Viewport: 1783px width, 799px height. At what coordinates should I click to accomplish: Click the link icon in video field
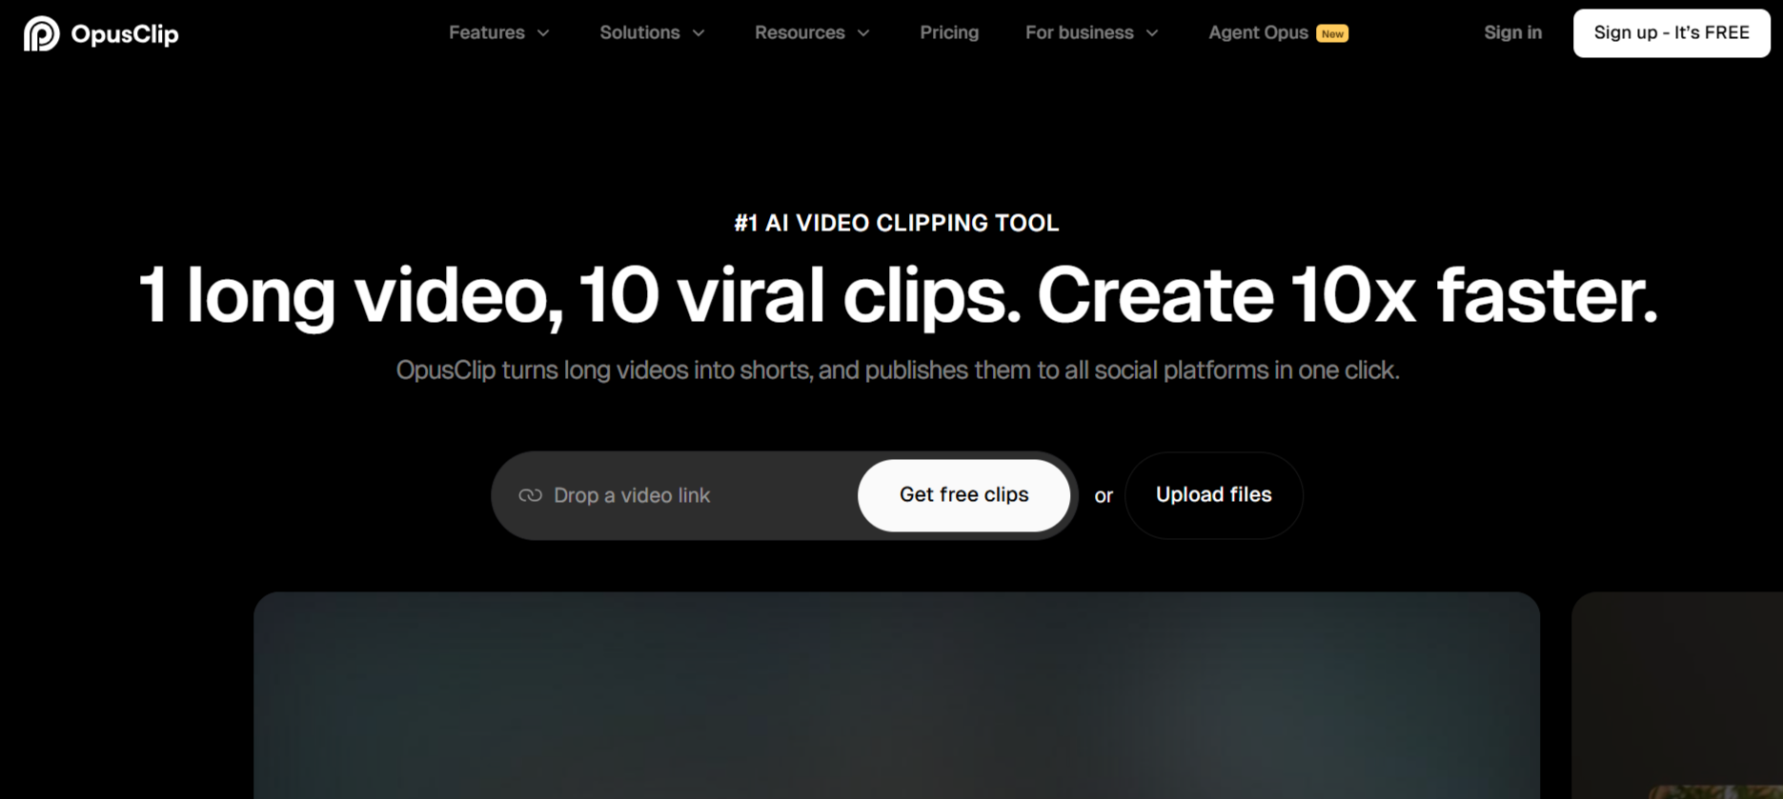[x=530, y=495]
